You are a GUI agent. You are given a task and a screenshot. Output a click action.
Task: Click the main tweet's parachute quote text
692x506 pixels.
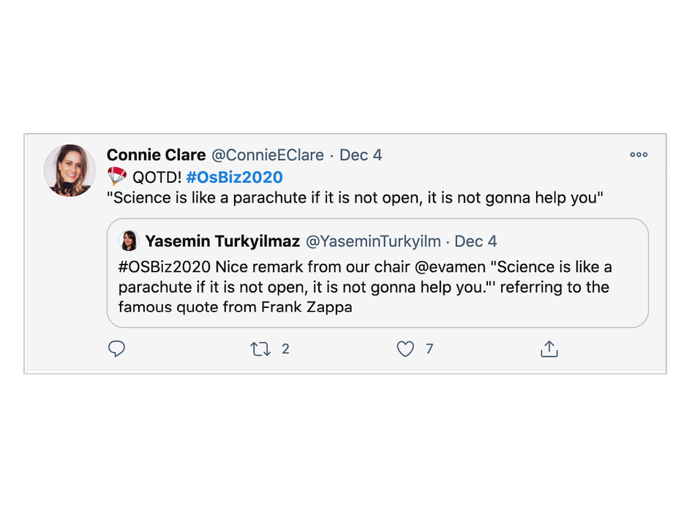(355, 197)
